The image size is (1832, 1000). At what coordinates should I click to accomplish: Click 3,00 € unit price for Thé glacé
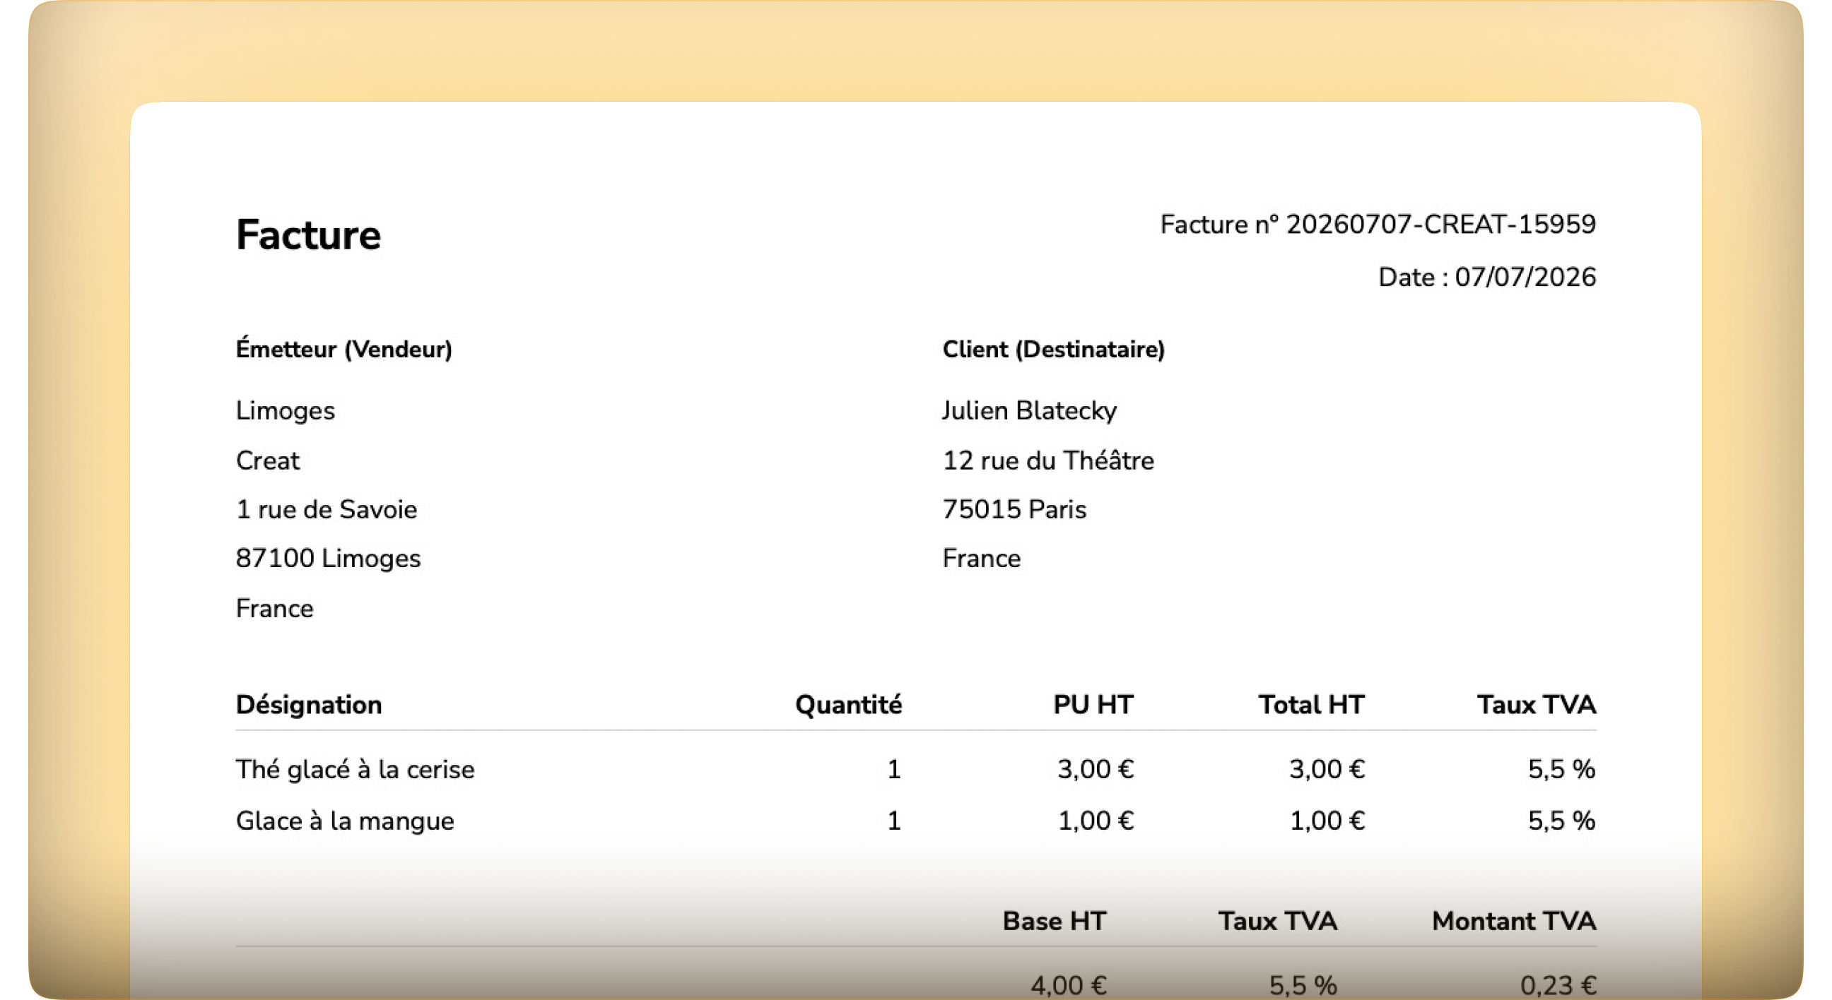pyautogui.click(x=1096, y=770)
